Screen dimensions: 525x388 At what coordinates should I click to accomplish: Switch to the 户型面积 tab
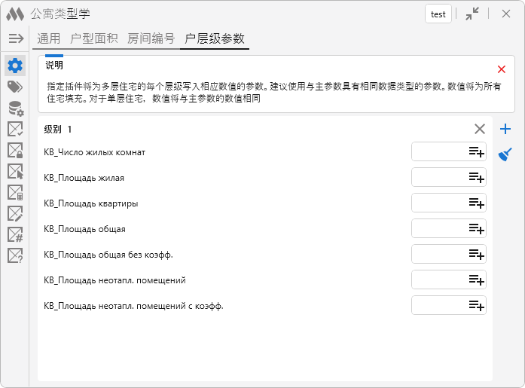(93, 38)
